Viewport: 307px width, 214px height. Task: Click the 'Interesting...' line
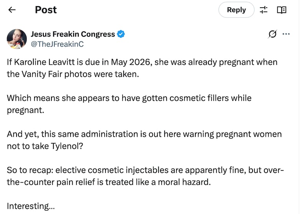[x=31, y=206]
